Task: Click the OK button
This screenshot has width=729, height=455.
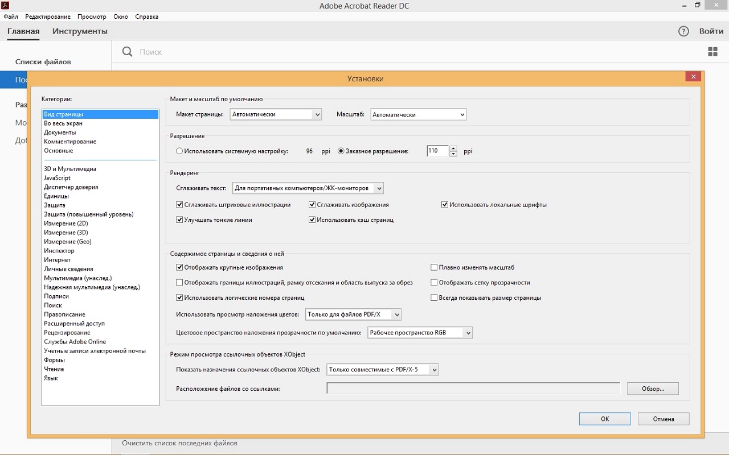Action: [604, 419]
